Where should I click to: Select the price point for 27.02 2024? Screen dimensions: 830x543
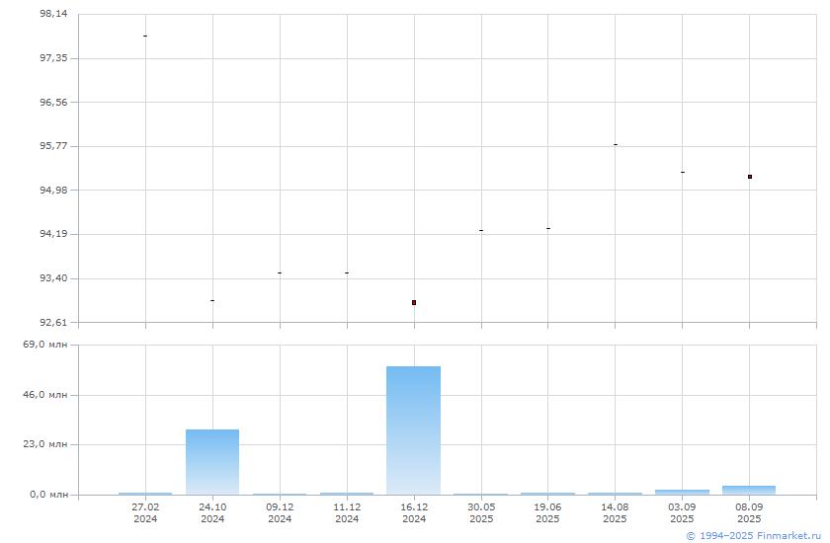145,36
